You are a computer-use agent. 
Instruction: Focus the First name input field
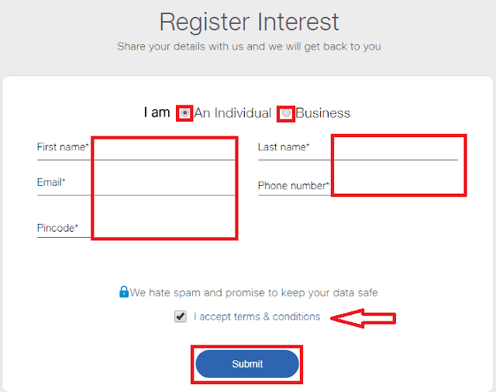click(163, 149)
